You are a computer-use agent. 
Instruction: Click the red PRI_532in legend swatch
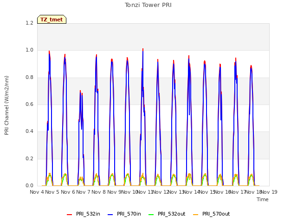pyautogui.click(x=69, y=215)
